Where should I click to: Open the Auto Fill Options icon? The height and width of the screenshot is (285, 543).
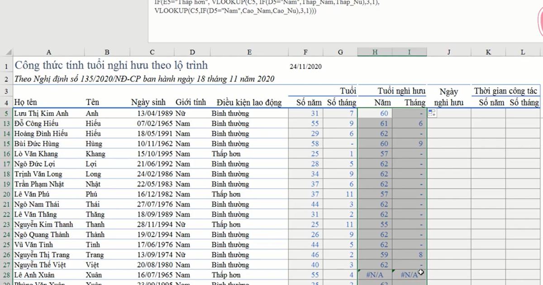(432, 114)
